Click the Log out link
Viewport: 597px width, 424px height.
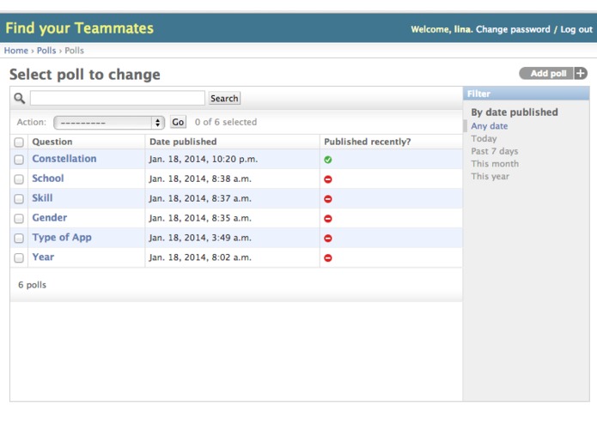click(x=576, y=29)
